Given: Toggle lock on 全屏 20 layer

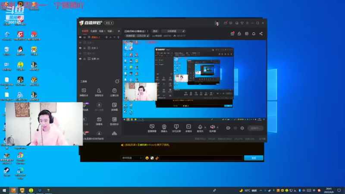Looking at the screenshot, I should (85, 59).
